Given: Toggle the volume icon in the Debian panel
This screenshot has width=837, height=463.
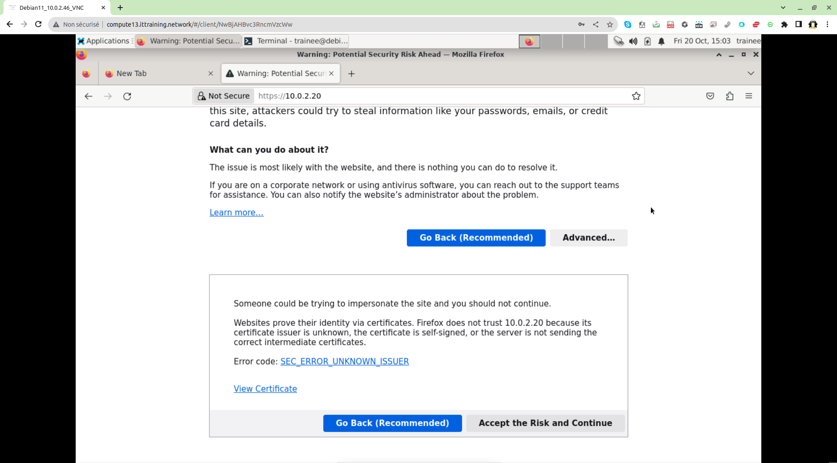Looking at the screenshot, I should coord(633,41).
